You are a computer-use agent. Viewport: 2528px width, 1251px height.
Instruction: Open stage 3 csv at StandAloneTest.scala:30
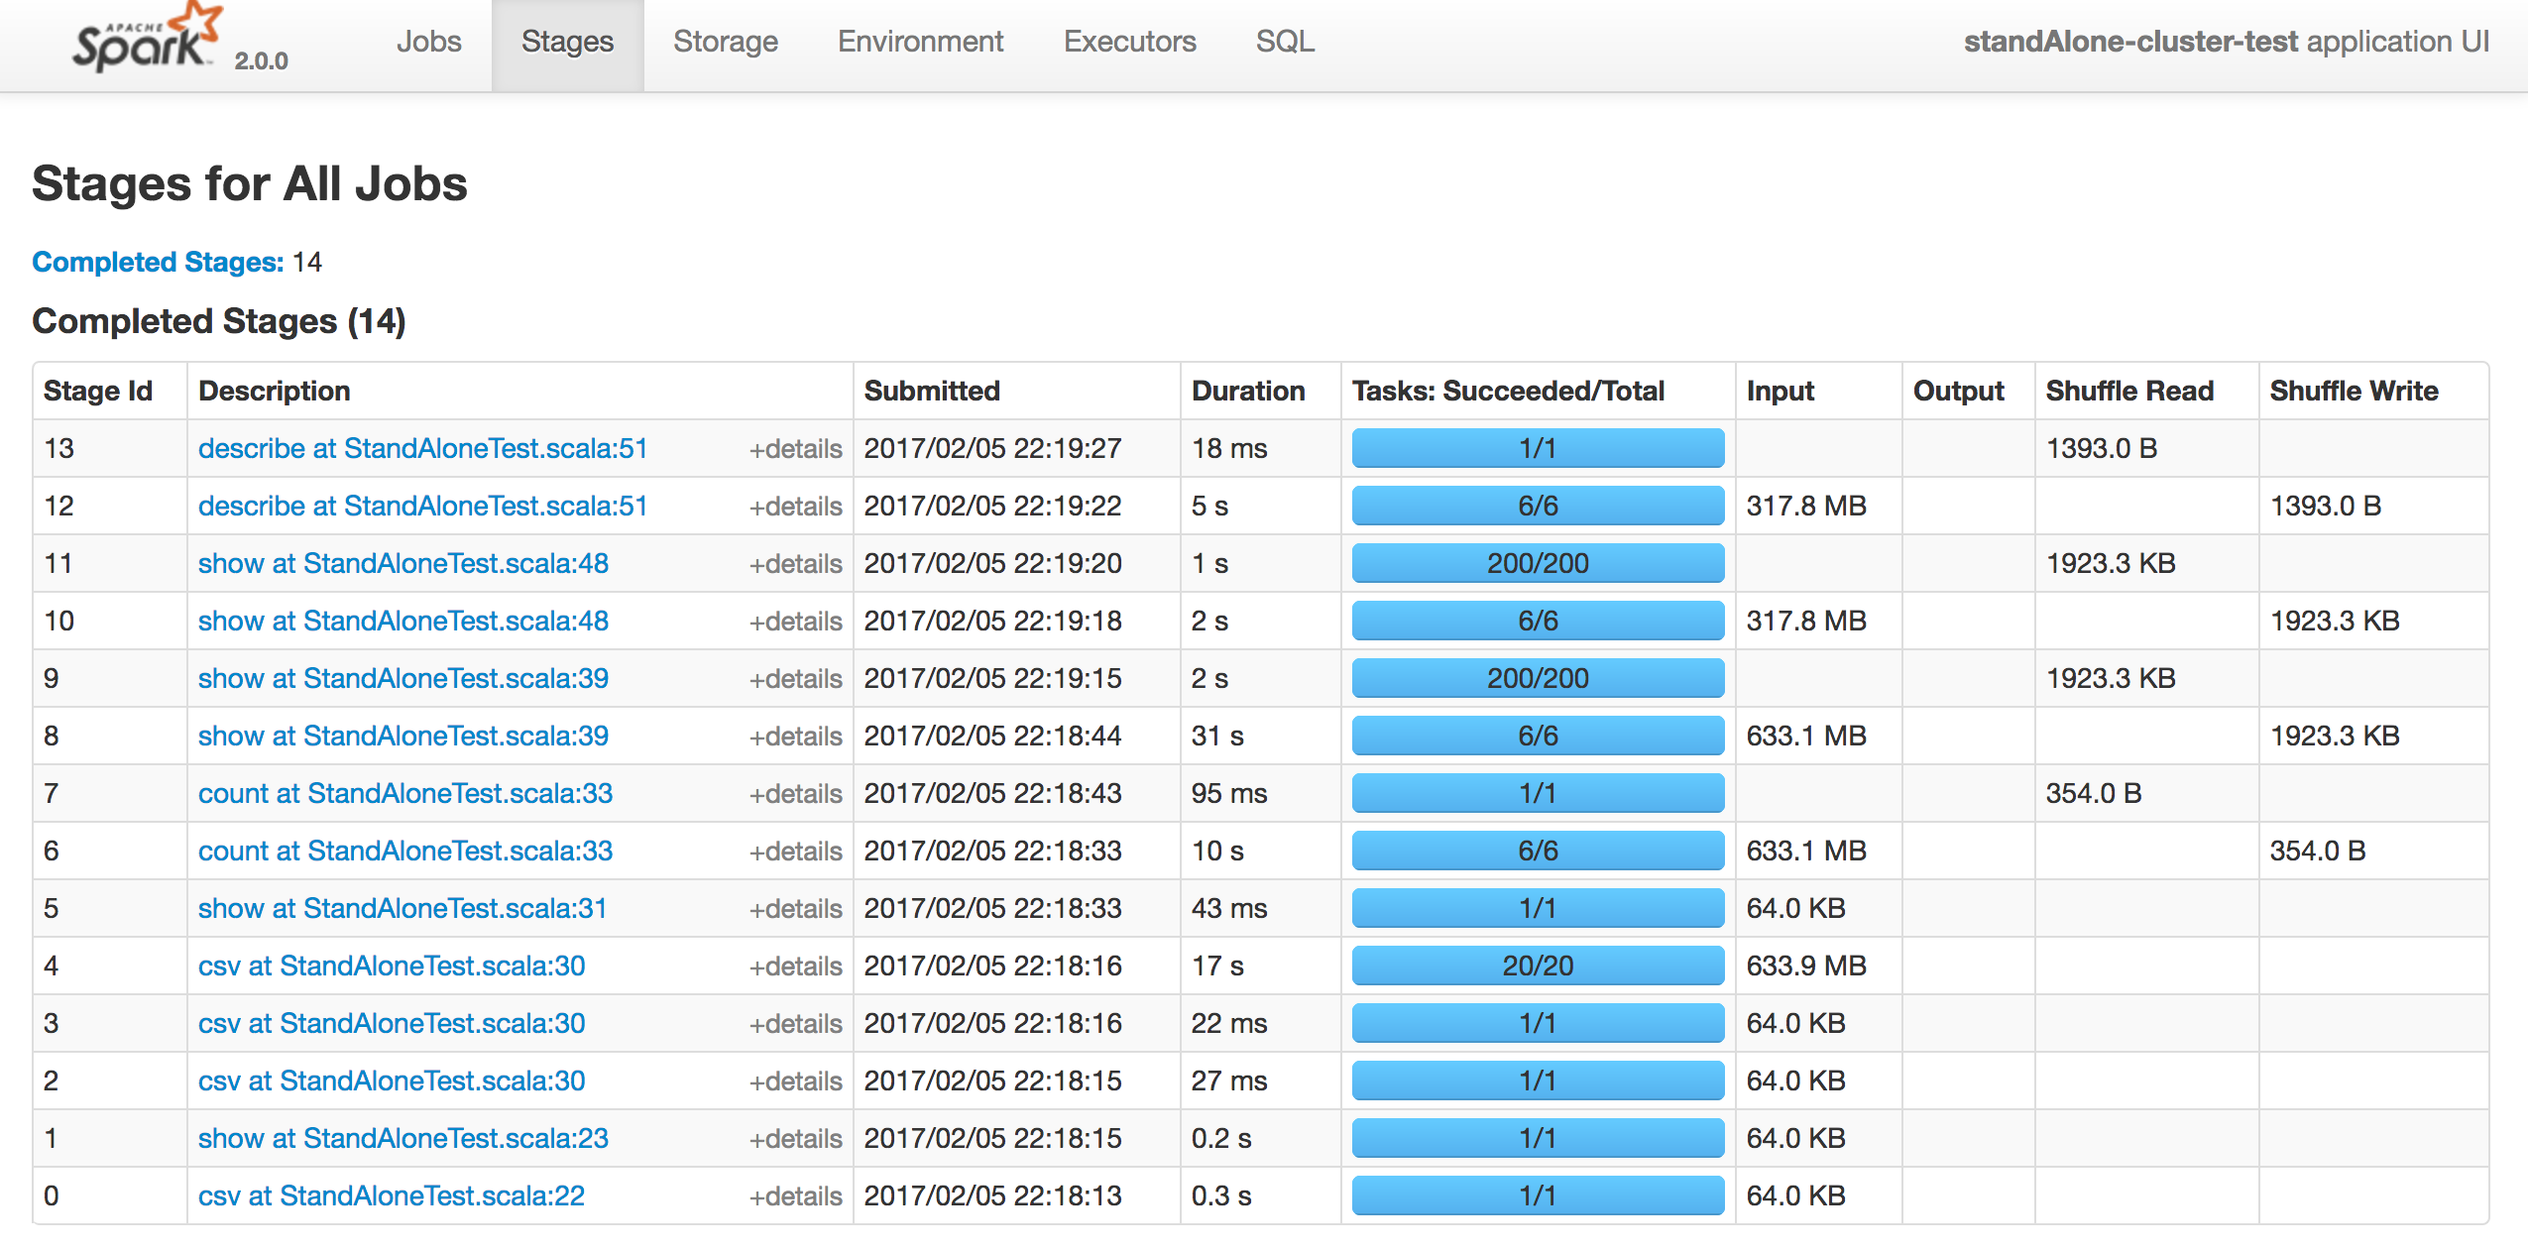tap(392, 1023)
